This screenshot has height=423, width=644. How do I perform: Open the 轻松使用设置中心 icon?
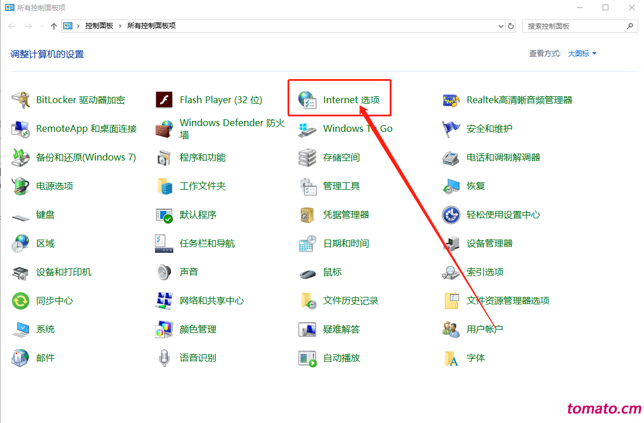click(x=451, y=215)
